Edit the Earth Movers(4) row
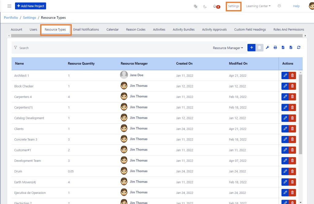The height and width of the screenshot is (204, 314). [285, 182]
